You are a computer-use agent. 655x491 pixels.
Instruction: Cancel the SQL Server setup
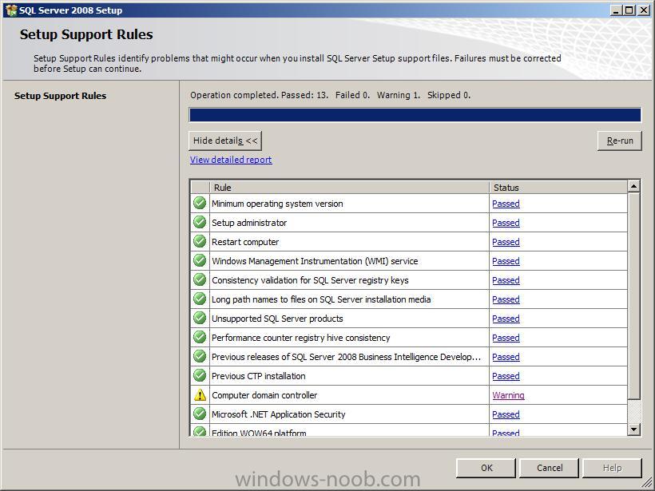pyautogui.click(x=550, y=468)
